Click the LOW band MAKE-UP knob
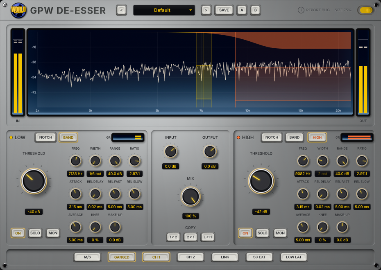 [x=115, y=227]
